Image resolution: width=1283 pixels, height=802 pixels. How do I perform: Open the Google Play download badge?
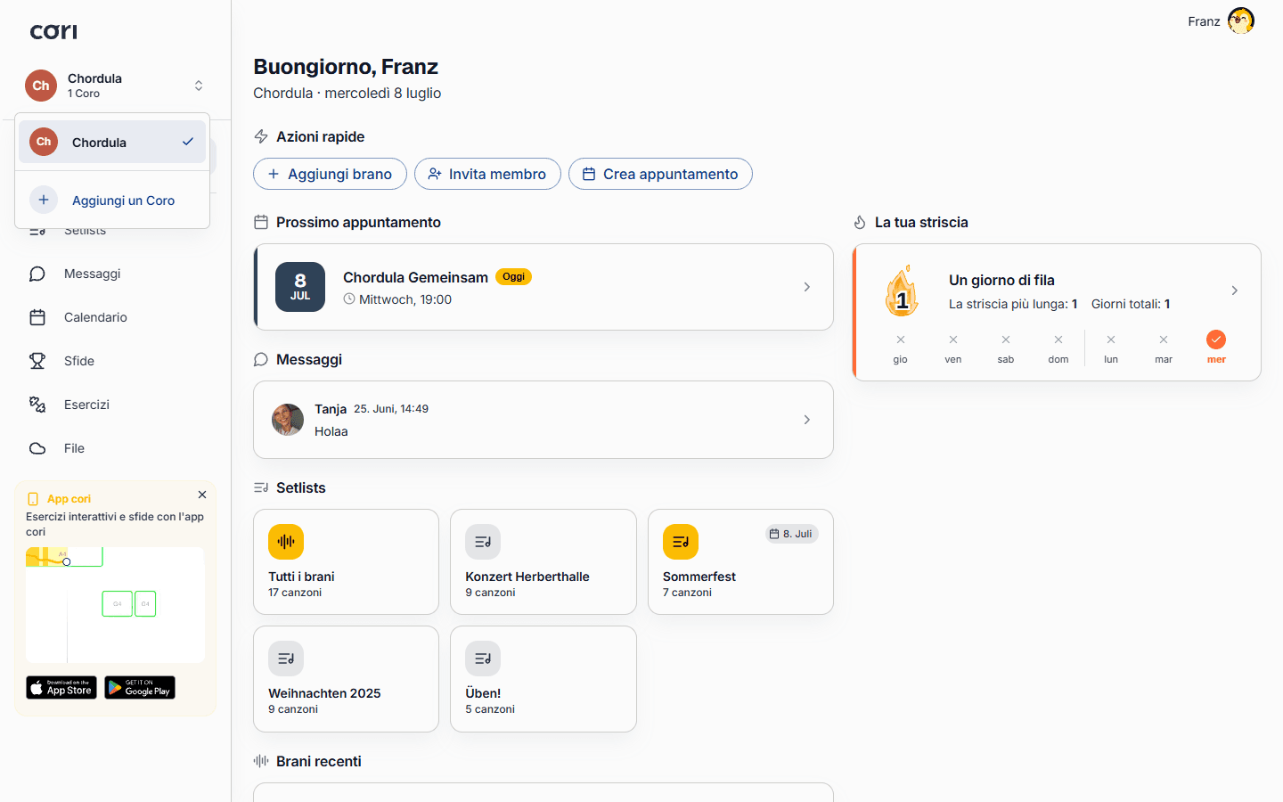[140, 687]
